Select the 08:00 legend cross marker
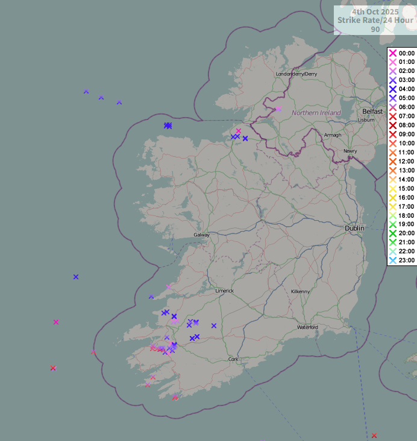417x441 pixels. [393, 125]
